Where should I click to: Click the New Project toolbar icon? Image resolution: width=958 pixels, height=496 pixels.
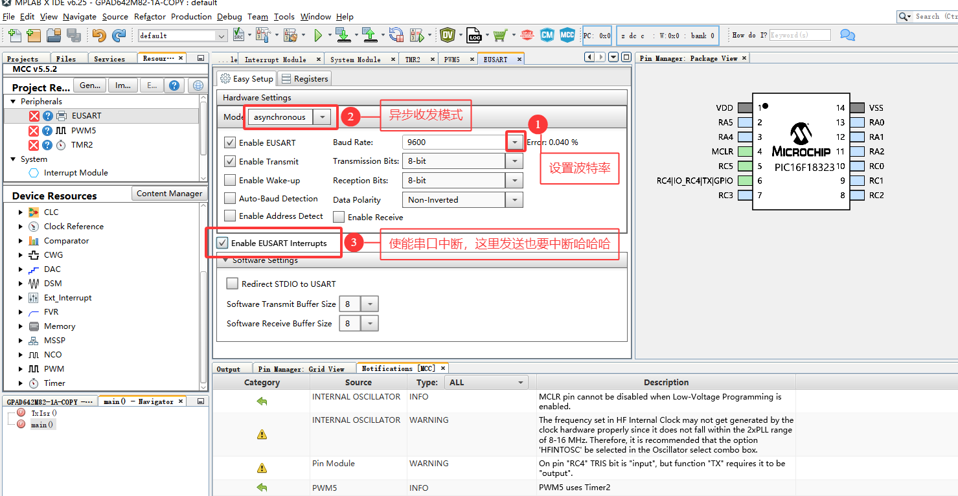33,35
